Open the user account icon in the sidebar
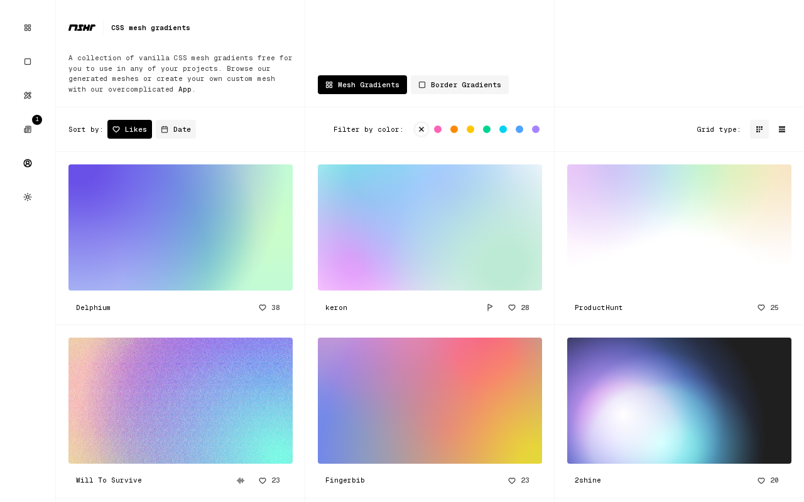This screenshot has width=804, height=502. (28, 163)
